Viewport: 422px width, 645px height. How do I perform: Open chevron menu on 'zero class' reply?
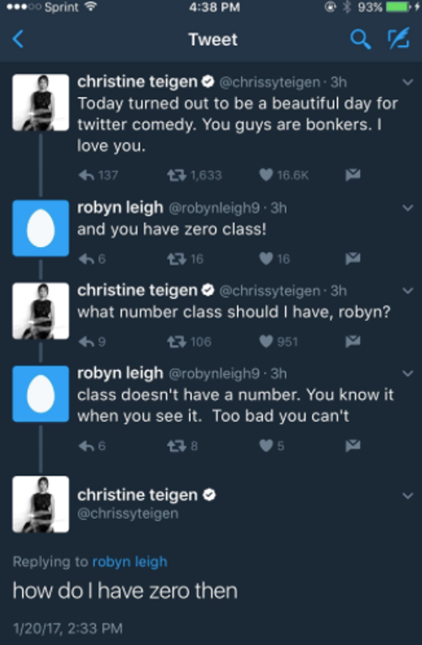coord(407,208)
